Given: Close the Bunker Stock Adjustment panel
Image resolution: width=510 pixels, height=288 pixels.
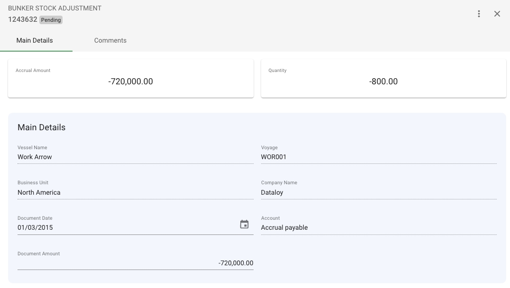Looking at the screenshot, I should (x=497, y=14).
